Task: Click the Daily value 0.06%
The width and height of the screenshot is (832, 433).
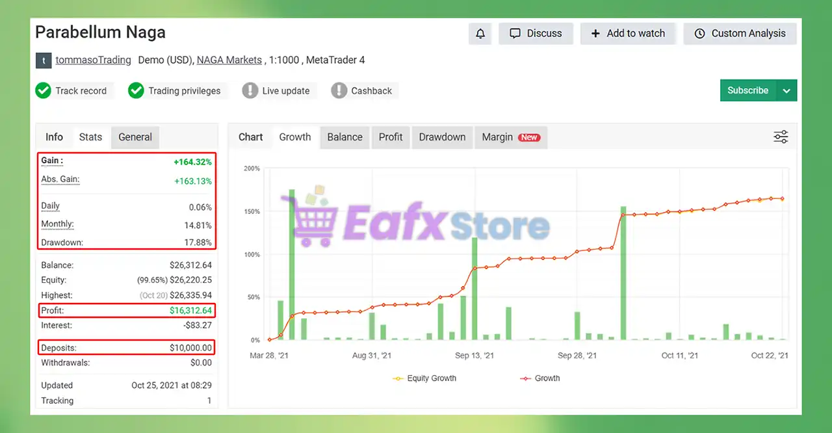Action: 201,207
